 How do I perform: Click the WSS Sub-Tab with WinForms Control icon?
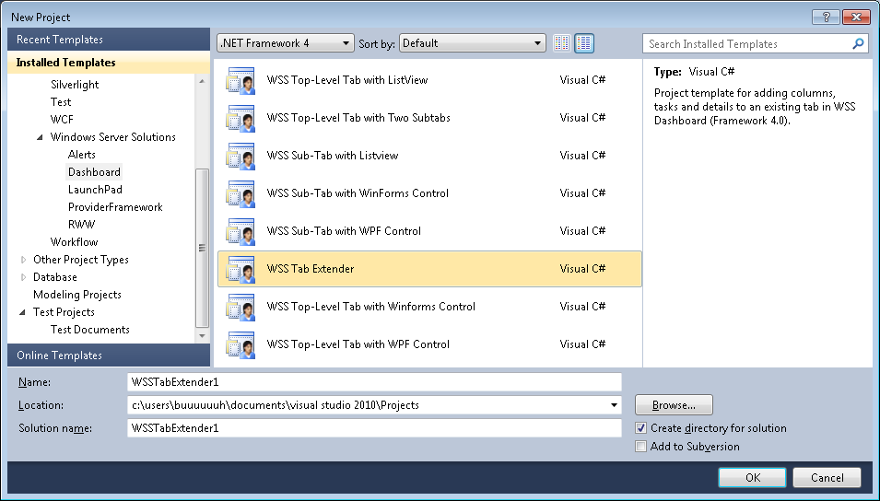coord(241,193)
